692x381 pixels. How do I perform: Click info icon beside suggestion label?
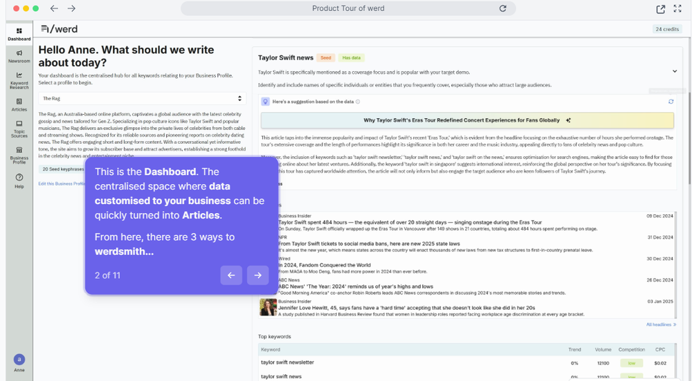tap(358, 102)
